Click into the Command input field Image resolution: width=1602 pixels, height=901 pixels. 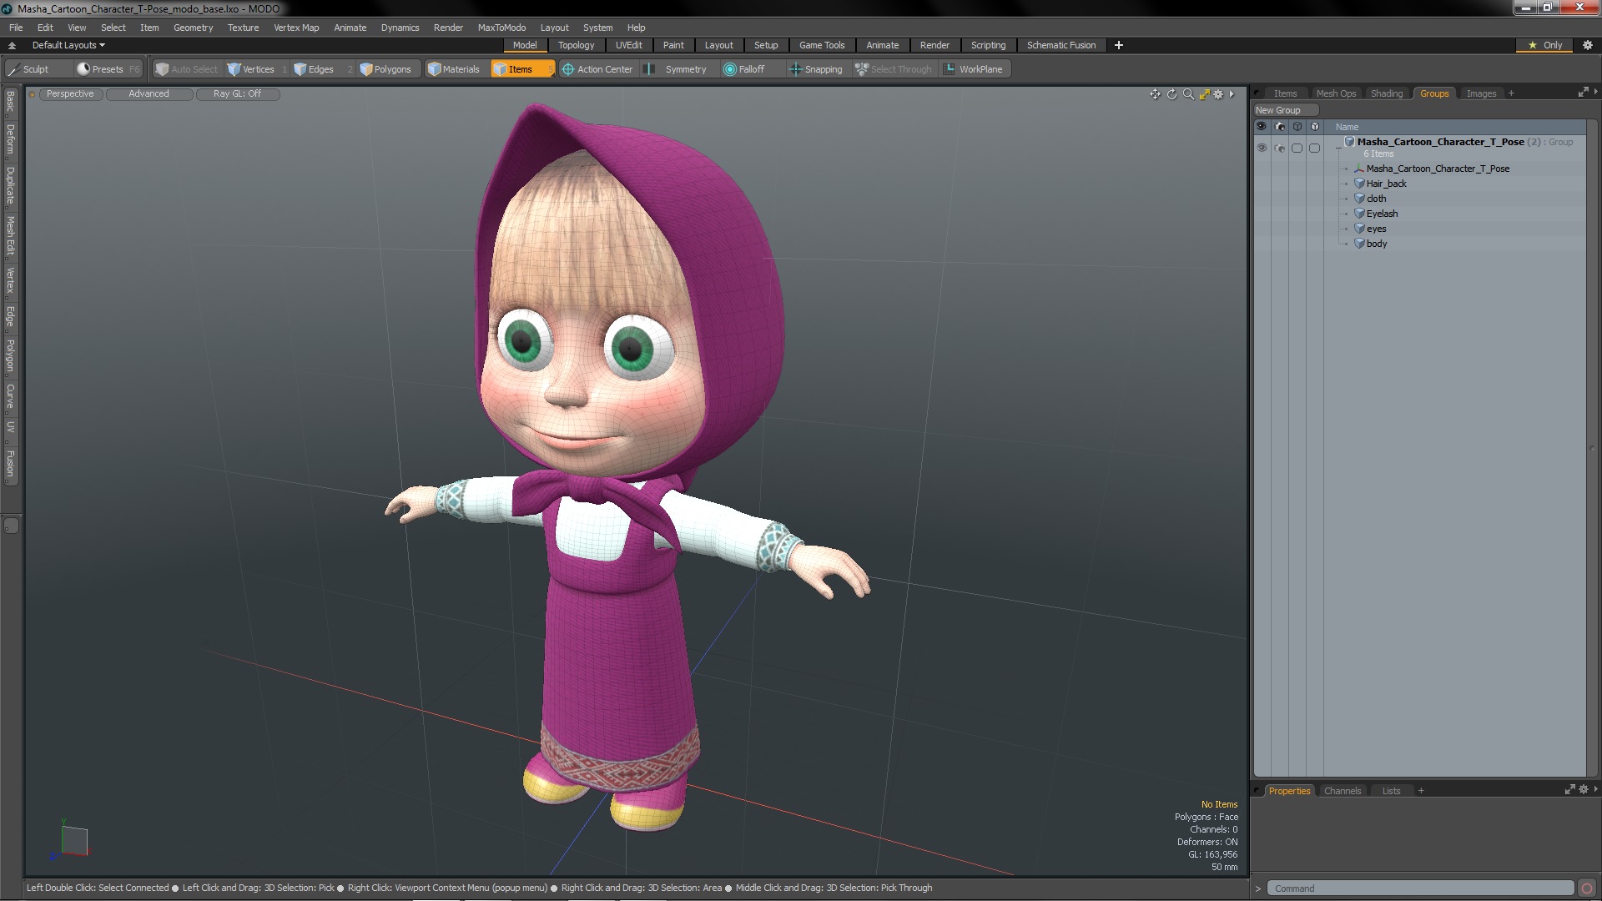click(x=1420, y=888)
